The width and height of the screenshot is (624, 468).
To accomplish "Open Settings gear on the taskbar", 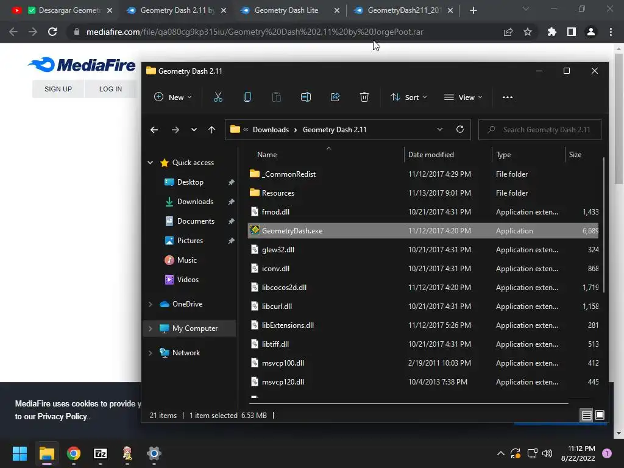I will (154, 453).
